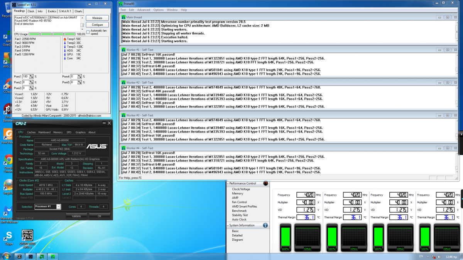Viewport: 463px width, 260px height.
Task: Adjust the Pwm3 spinner arrows
Action: point(32,88)
